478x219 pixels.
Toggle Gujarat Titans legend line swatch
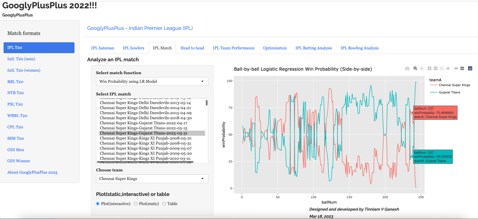tap(434, 92)
